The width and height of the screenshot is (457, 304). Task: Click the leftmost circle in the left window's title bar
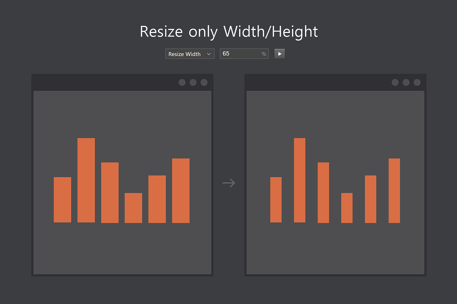point(182,82)
